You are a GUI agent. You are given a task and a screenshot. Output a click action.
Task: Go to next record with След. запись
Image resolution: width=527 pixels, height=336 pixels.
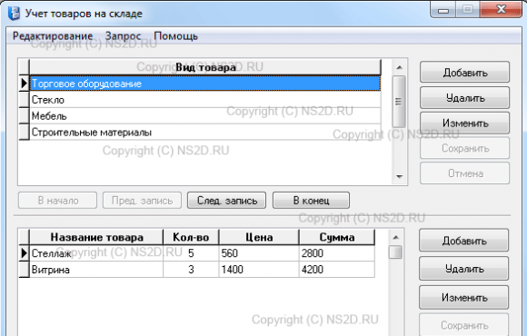coord(227,201)
